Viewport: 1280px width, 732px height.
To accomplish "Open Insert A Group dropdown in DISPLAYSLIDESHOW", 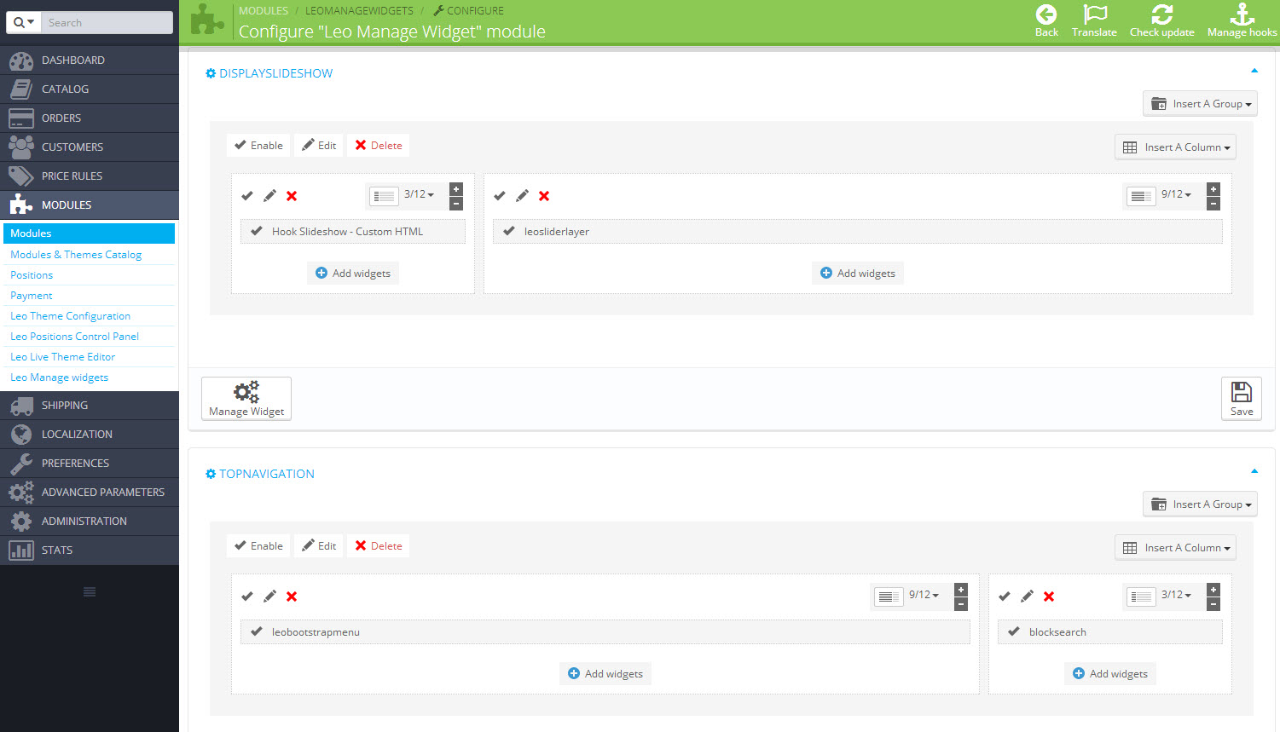I will [x=1200, y=104].
